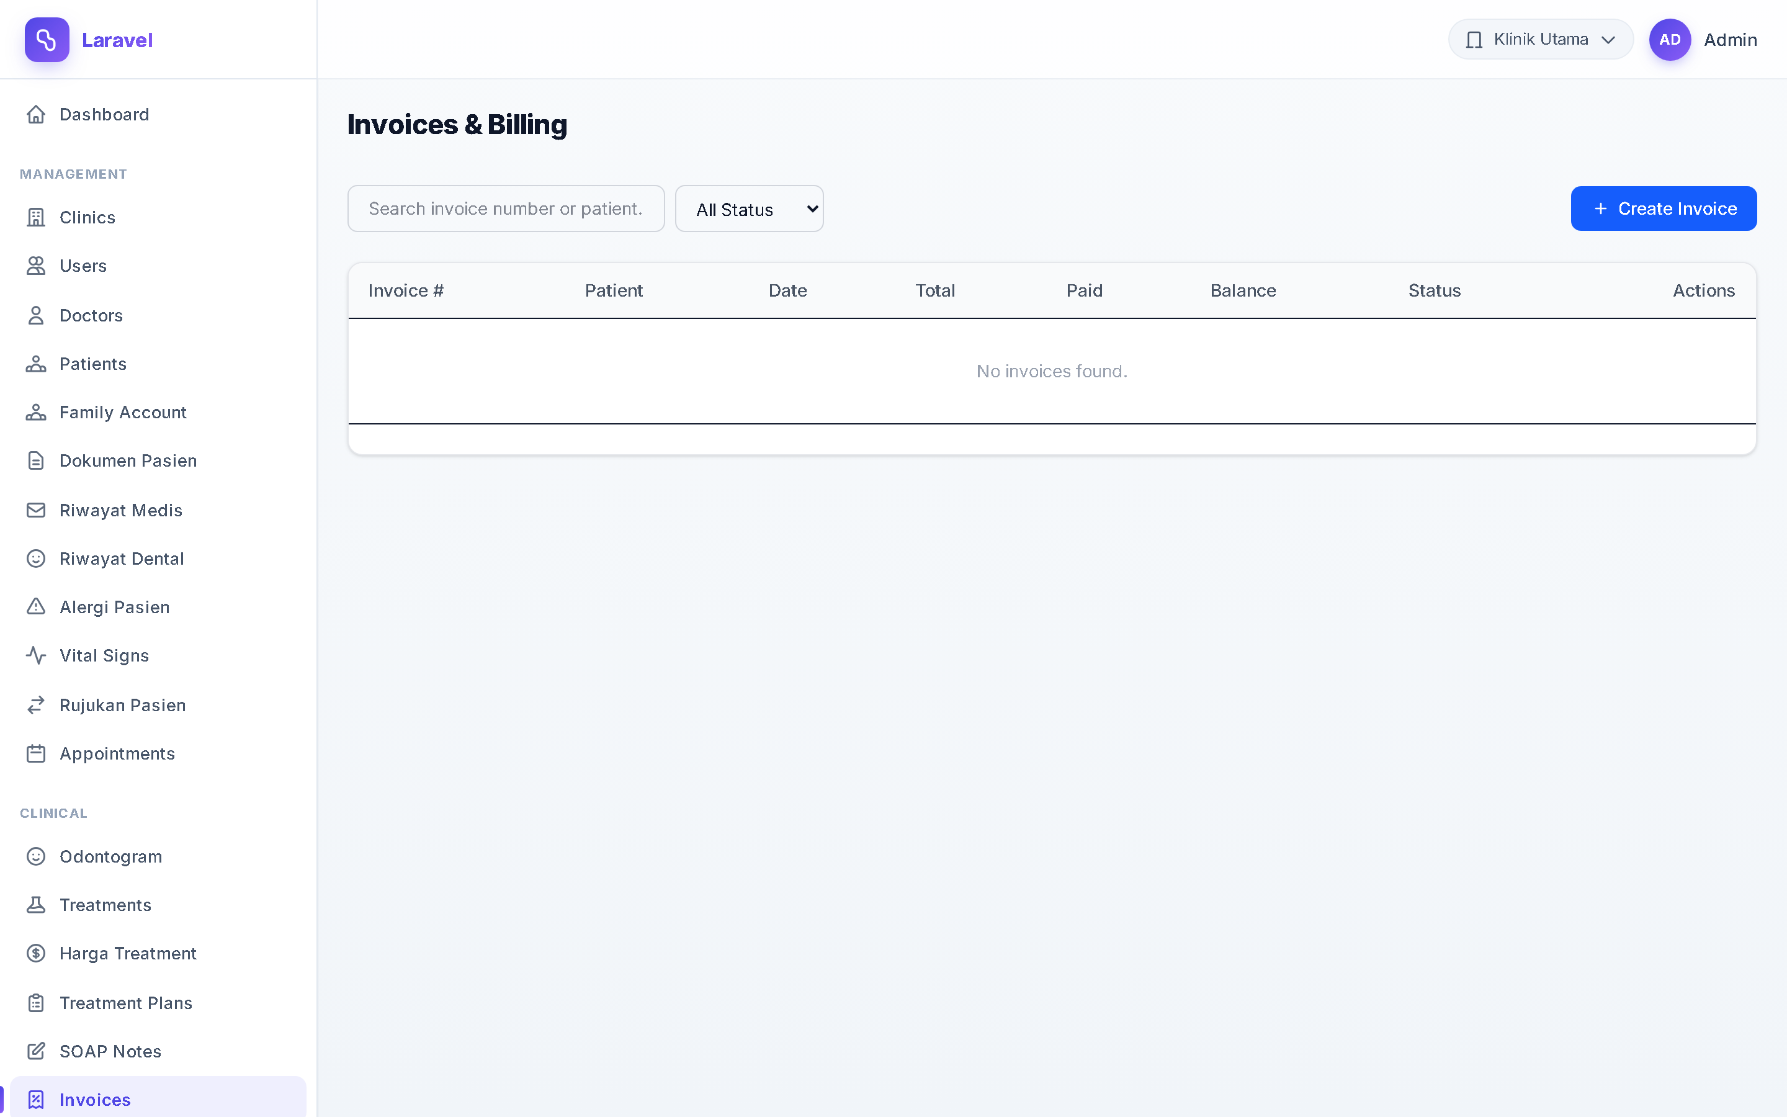This screenshot has height=1117, width=1787.
Task: Expand the Klinik Utama clinic selector
Action: pos(1541,40)
